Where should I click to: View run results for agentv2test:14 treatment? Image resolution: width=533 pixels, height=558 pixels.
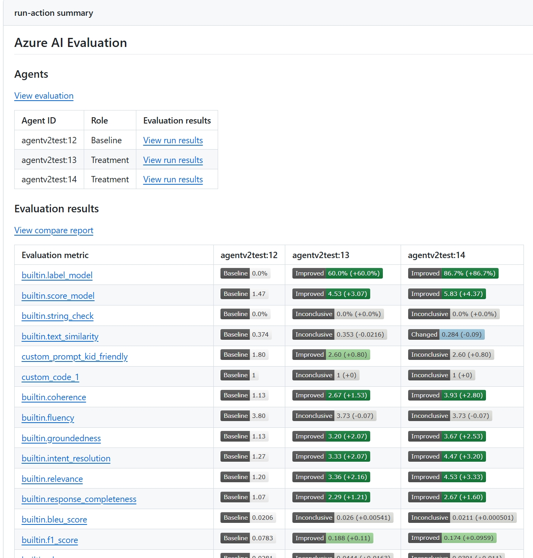(173, 180)
